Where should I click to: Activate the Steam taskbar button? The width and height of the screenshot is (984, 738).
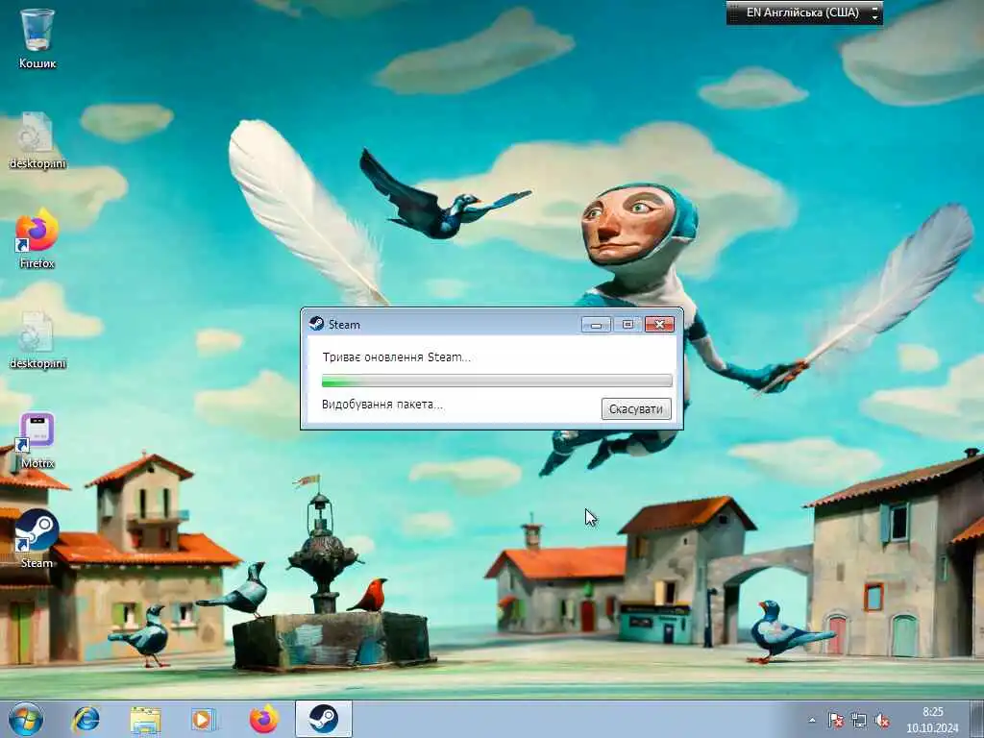[323, 719]
